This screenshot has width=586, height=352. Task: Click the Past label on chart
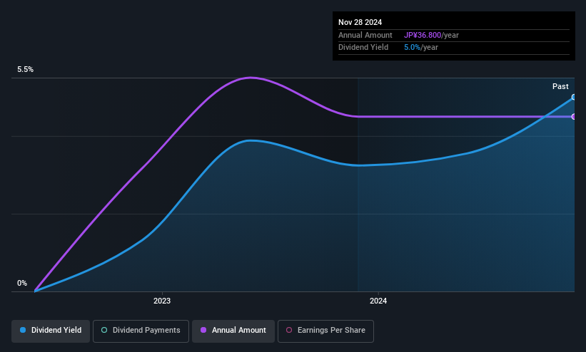560,87
